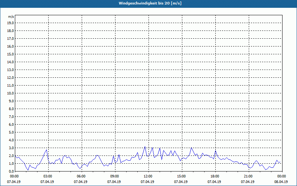297x186 pixels.
Task: Click the chart title 'Windgeschwindigkeit bis 20 [m/s]'
Action: click(150, 3)
